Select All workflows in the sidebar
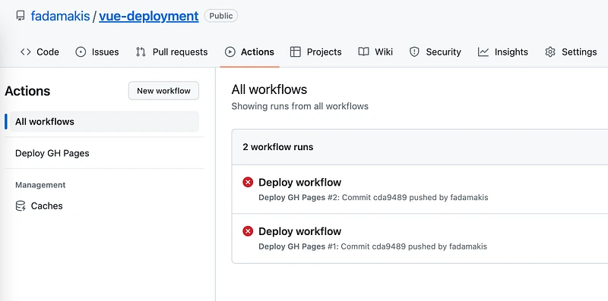Screen dimensions: 608x301 [x=104, y=121]
